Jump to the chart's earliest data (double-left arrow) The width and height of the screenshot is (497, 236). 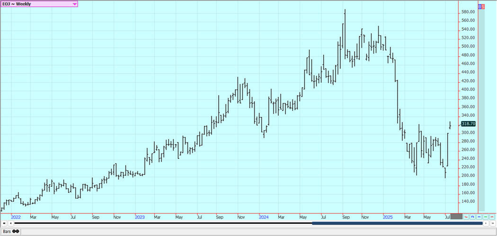pyautogui.click(x=4, y=223)
